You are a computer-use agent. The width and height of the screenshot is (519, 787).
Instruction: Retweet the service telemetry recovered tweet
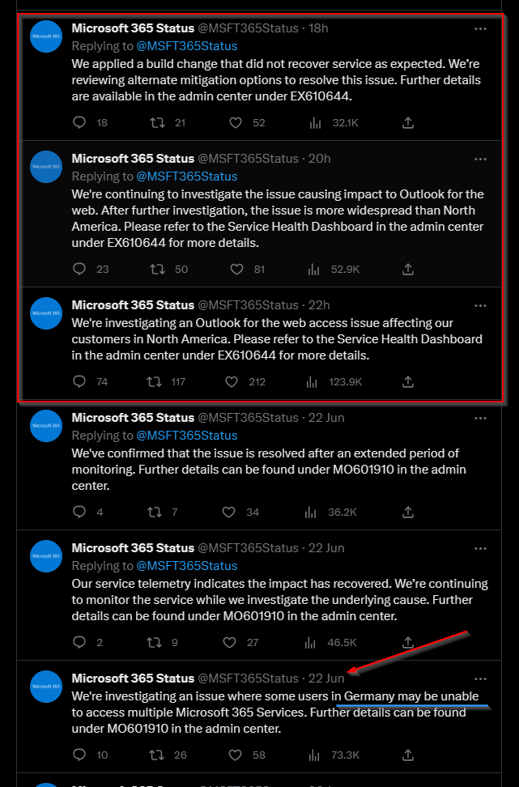click(153, 642)
